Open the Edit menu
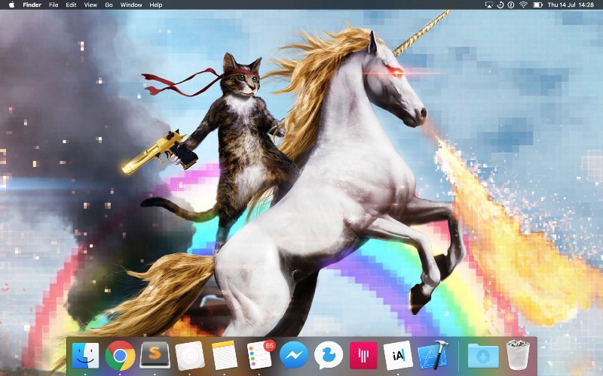 [x=71, y=5]
